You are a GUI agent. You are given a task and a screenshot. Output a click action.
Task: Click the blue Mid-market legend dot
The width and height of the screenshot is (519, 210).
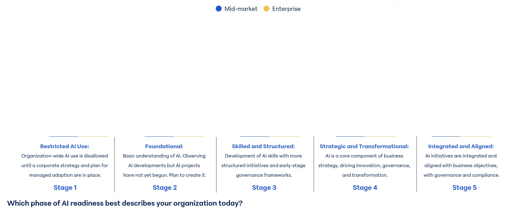[x=219, y=9]
